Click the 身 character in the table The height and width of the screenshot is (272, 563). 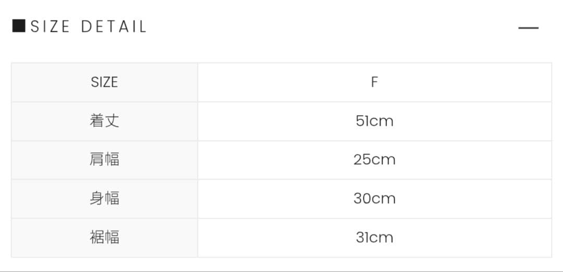click(97, 199)
